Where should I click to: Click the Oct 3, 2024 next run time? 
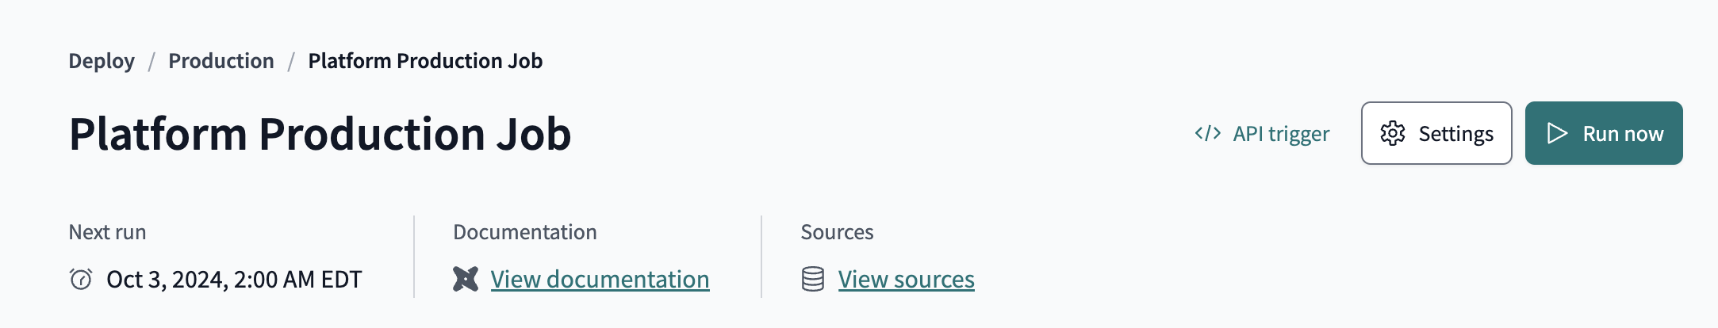tap(234, 279)
